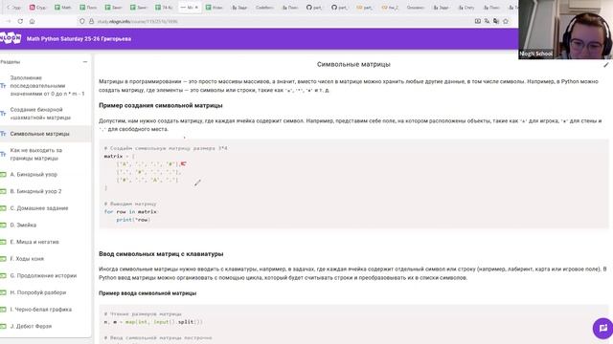
Task: Bookmark this page with the star icon
Action: pos(506,21)
